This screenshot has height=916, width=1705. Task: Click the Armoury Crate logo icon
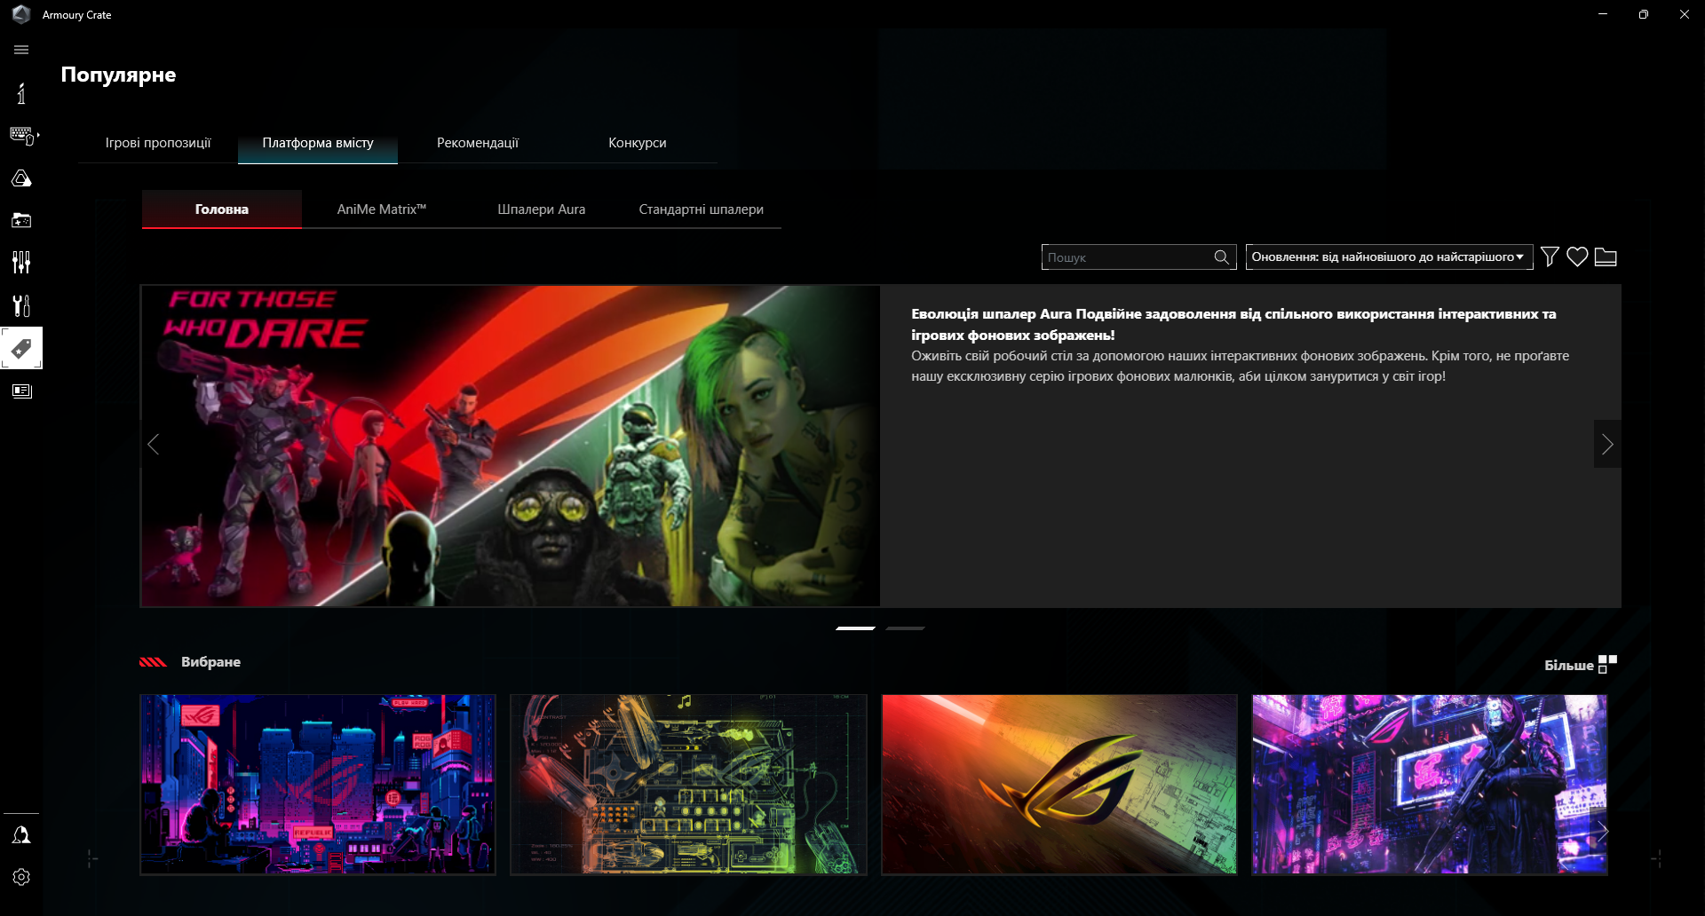21,14
